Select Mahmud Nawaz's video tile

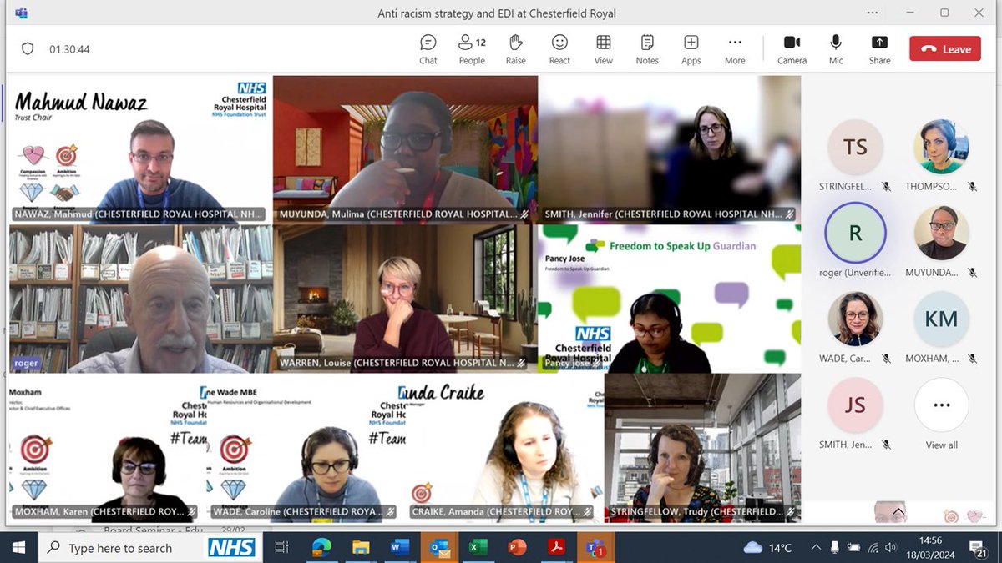(x=140, y=149)
